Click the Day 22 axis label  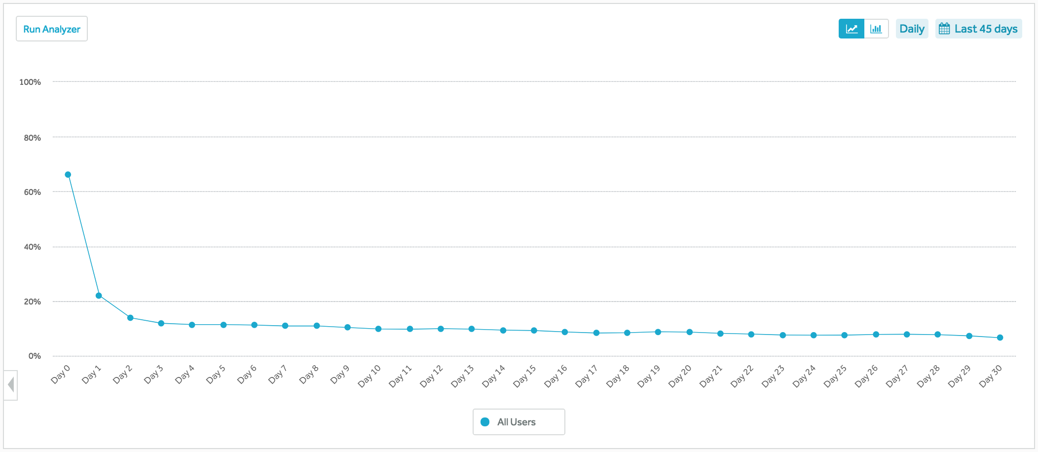point(742,376)
